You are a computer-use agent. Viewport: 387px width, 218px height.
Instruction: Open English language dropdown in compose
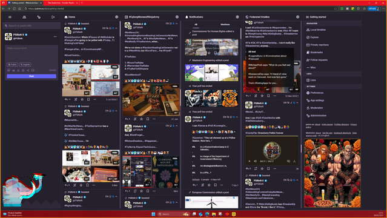point(25,64)
